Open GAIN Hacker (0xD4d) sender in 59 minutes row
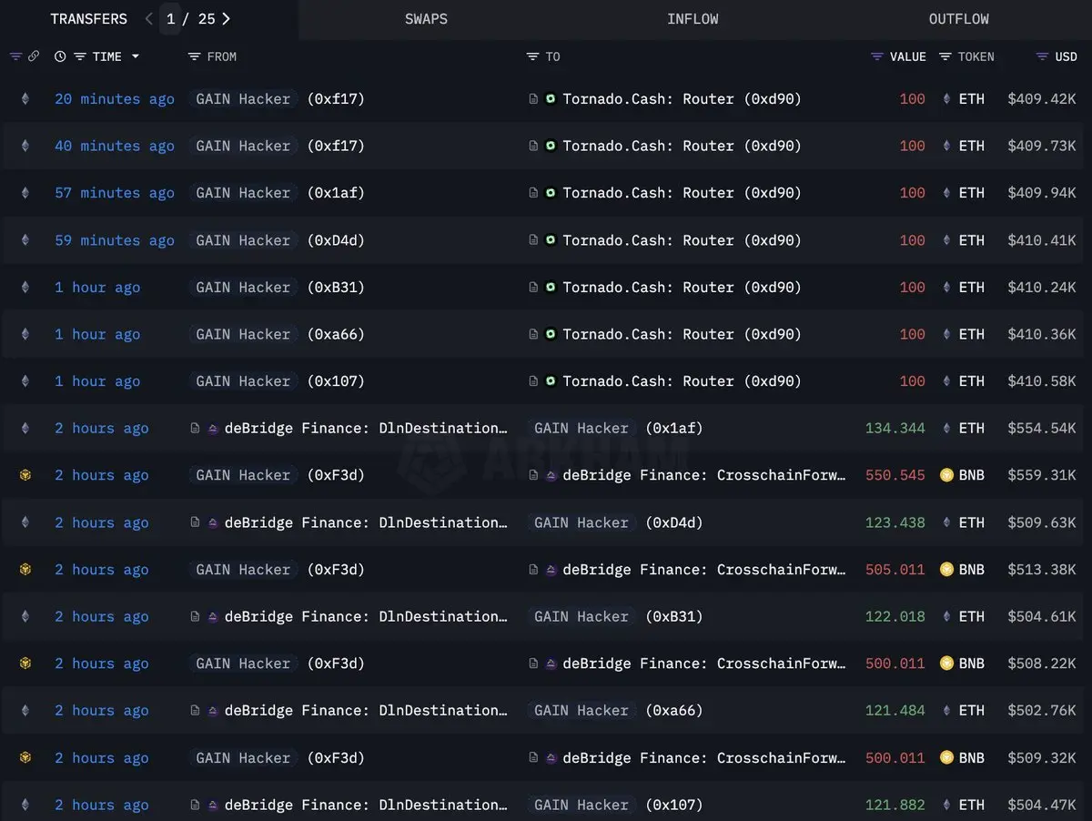 pos(277,240)
